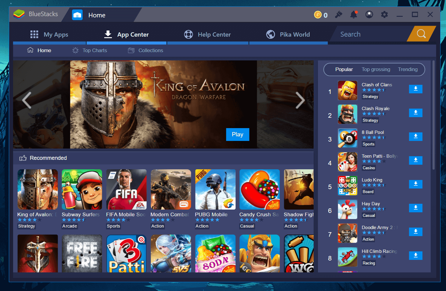Open Teen Patti 3 Patti thumbnail
The image size is (446, 291).
coord(127,253)
